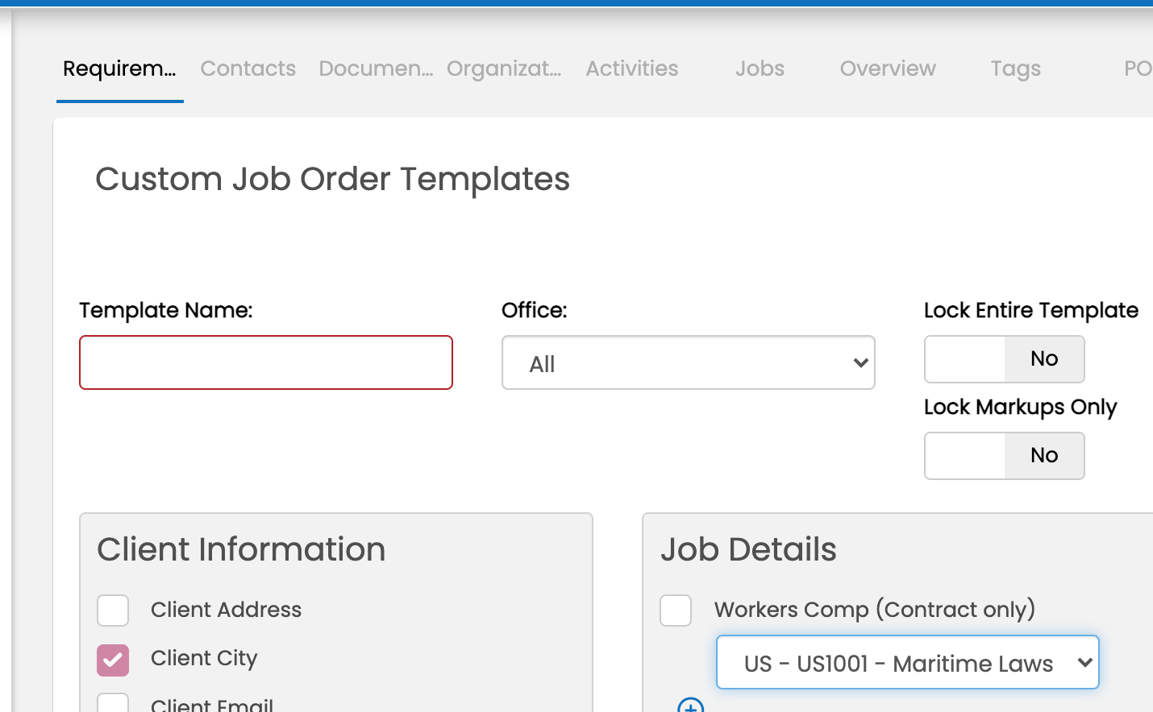Expand the US - US1001 - Maritime Laws dropdown
The image size is (1153, 712).
(x=908, y=662)
